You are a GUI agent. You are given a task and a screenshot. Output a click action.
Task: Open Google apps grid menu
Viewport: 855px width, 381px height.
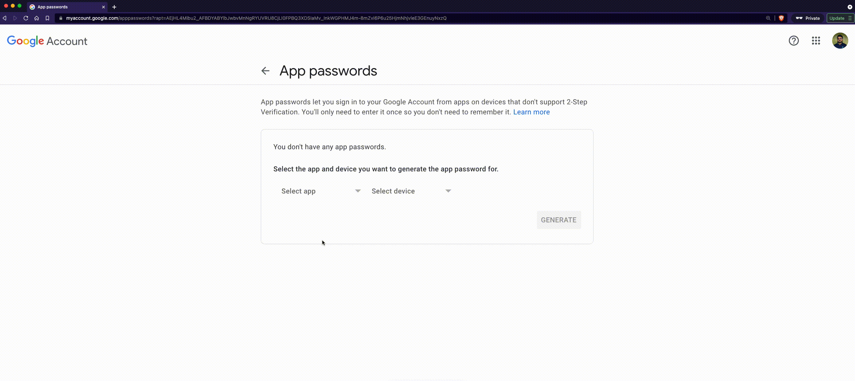(x=816, y=41)
